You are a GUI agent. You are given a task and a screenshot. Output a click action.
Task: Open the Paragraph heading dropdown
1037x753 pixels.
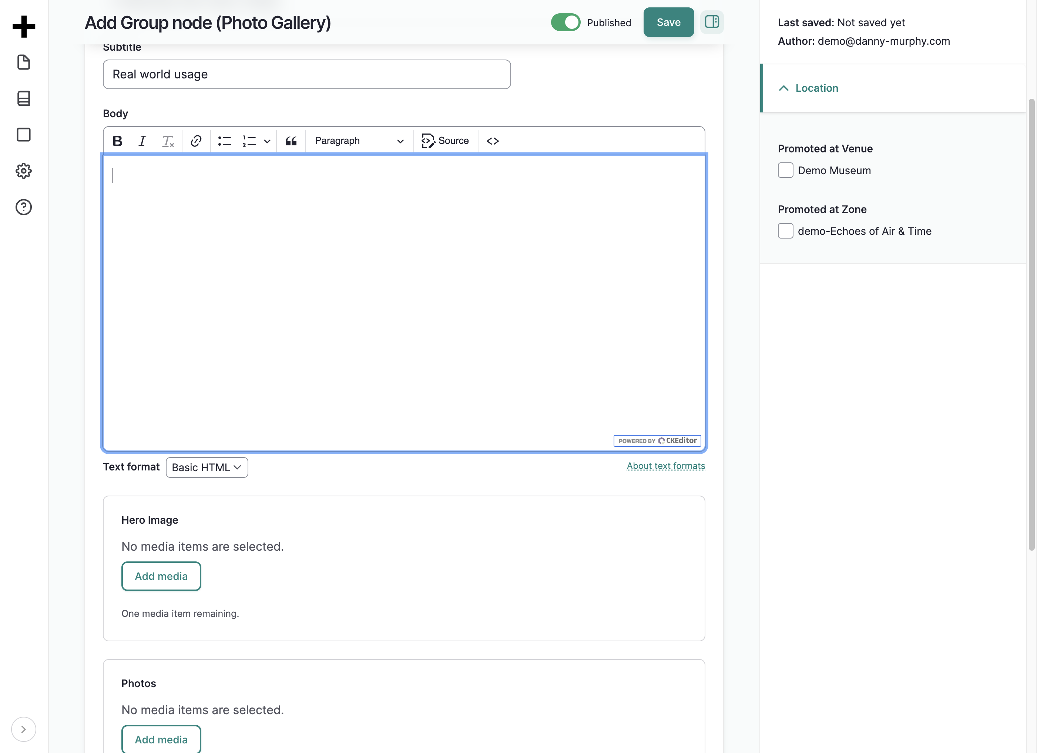(x=359, y=141)
